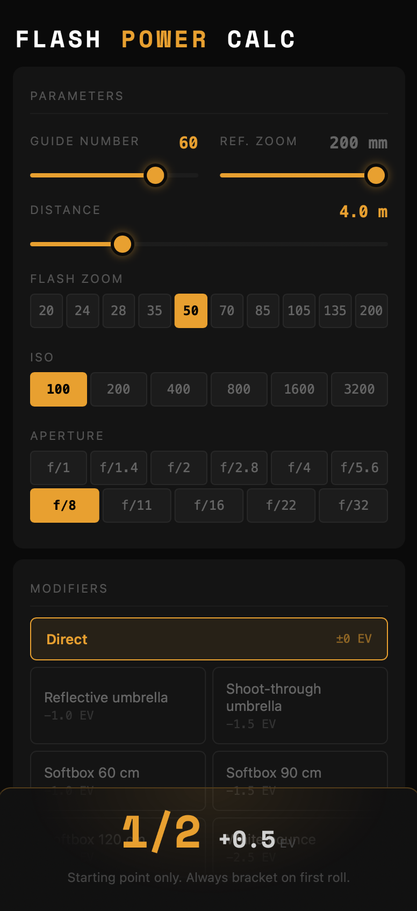417x911 pixels.
Task: Select Shoot-through umbrella modifier
Action: tap(300, 705)
